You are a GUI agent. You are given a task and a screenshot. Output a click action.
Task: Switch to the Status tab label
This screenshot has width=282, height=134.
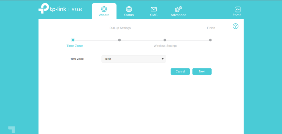pos(129,15)
